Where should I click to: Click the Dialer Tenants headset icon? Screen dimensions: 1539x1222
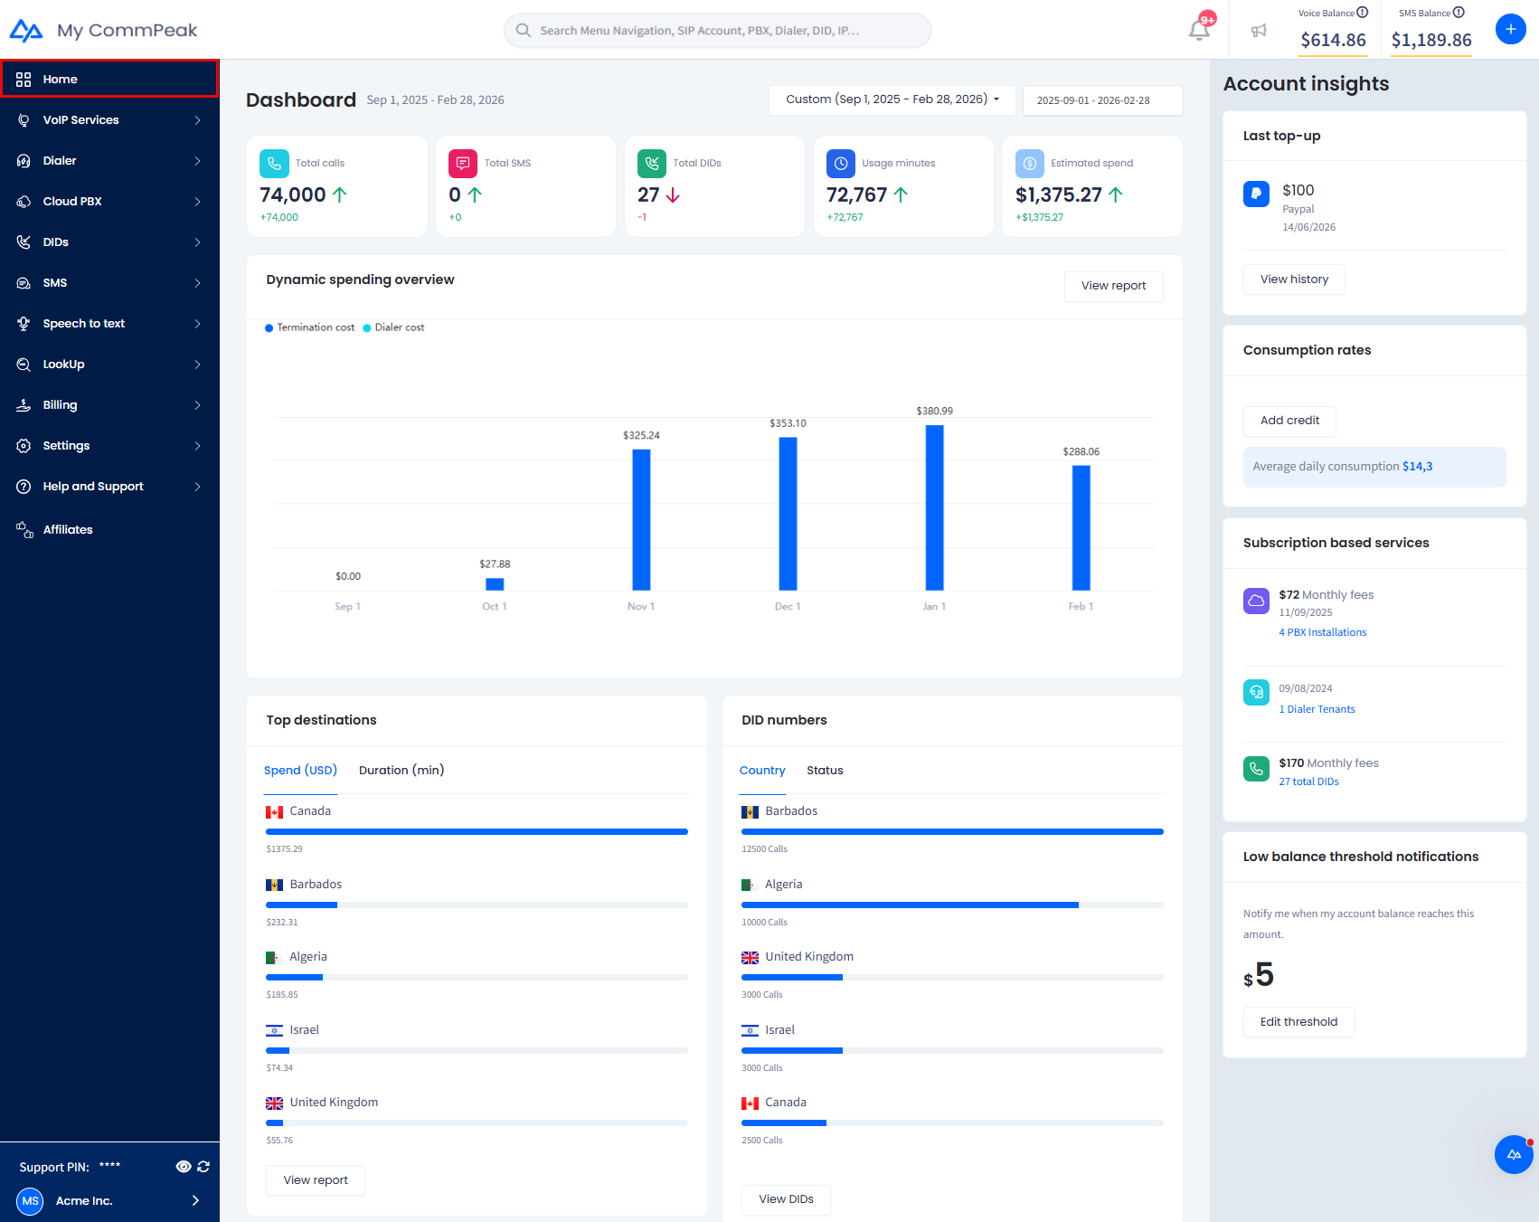pyautogui.click(x=1256, y=692)
